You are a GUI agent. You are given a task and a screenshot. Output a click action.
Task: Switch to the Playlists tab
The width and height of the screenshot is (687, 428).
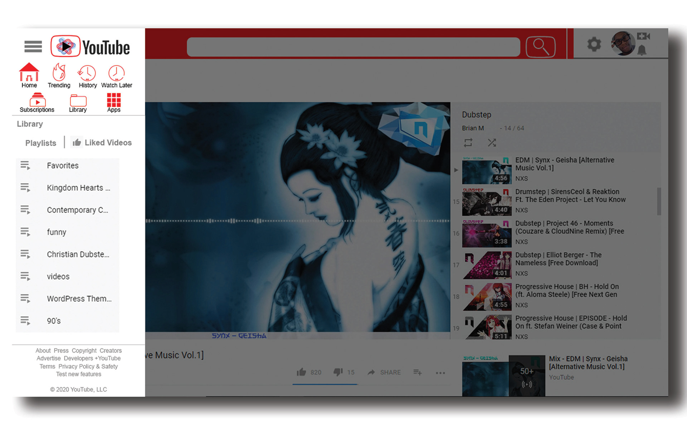41,143
